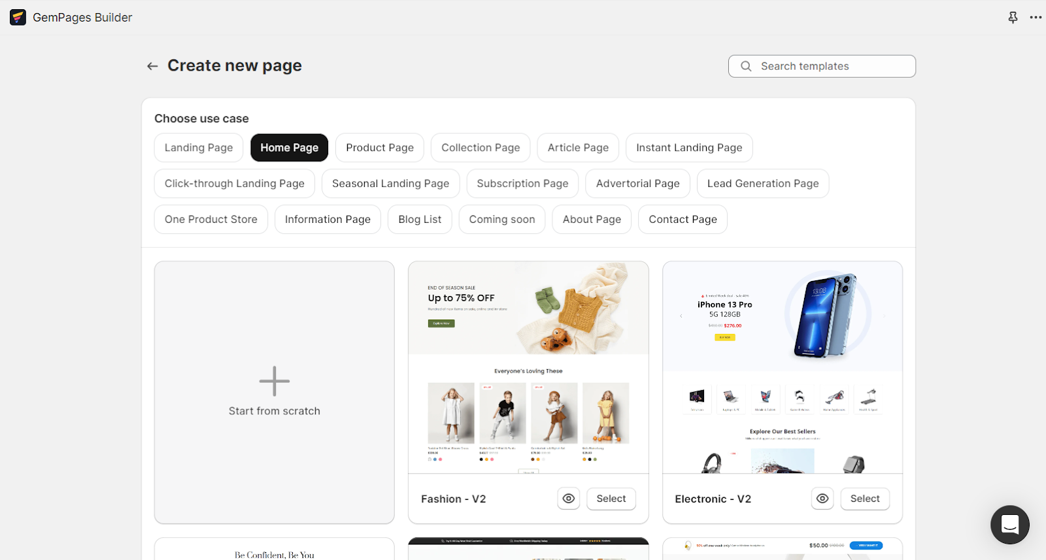Click the back arrow beside Create new page

point(152,66)
